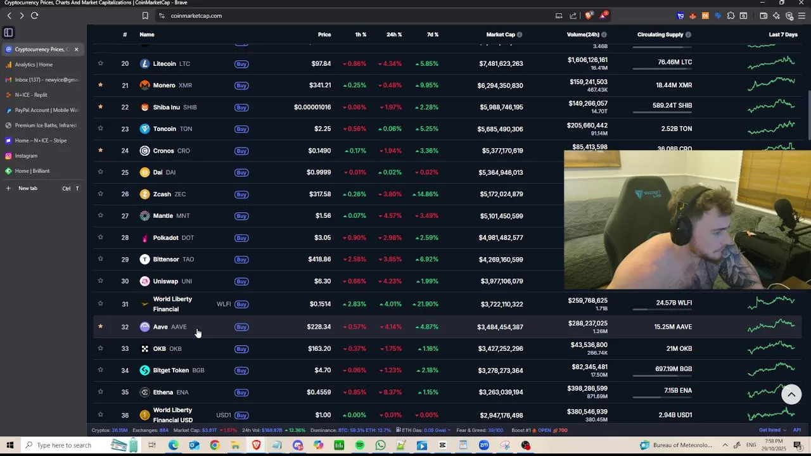The image size is (811, 456).
Task: Open the browser extensions puzzle icon
Action: coord(731,16)
